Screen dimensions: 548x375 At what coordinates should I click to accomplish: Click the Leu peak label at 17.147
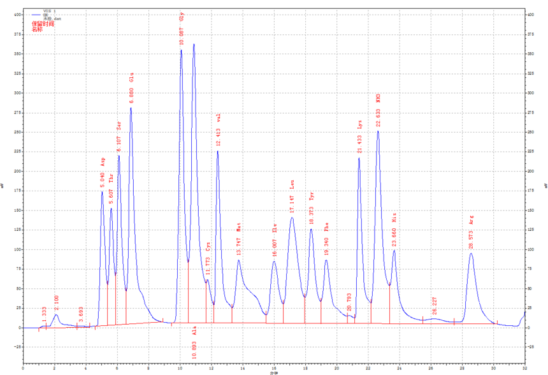point(292,196)
